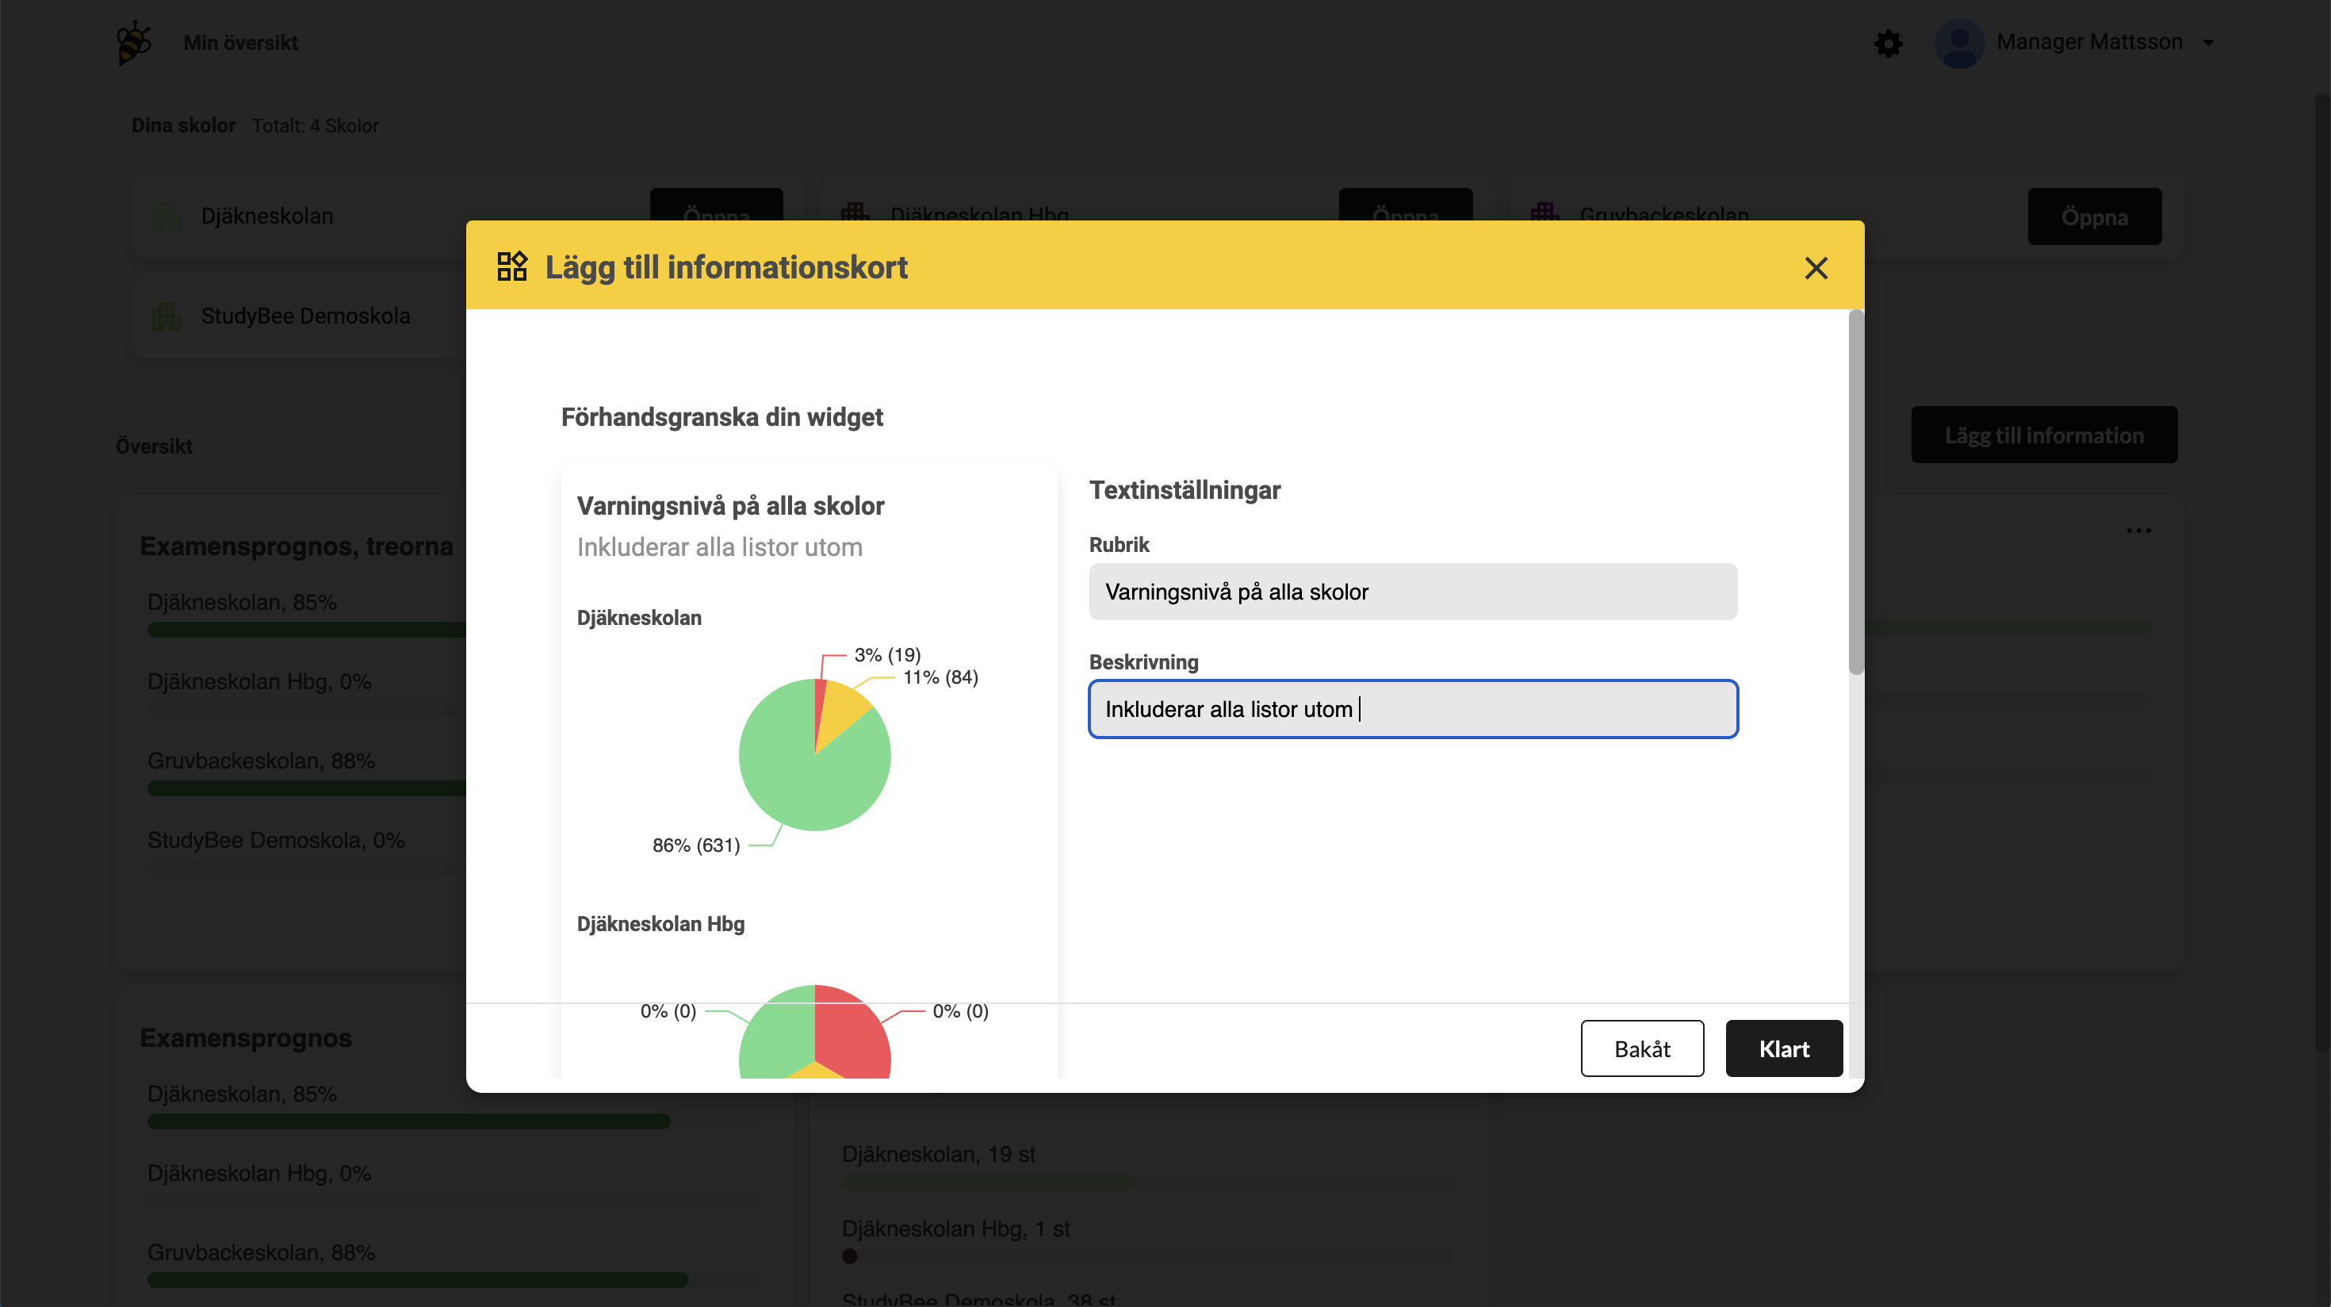Open the settings gear icon
Image resolution: width=2331 pixels, height=1307 pixels.
tap(1888, 43)
